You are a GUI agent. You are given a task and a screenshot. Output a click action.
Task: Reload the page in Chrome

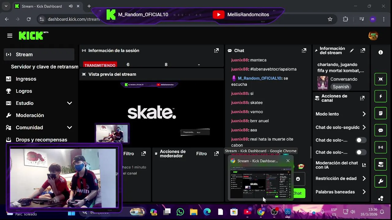tap(28, 19)
